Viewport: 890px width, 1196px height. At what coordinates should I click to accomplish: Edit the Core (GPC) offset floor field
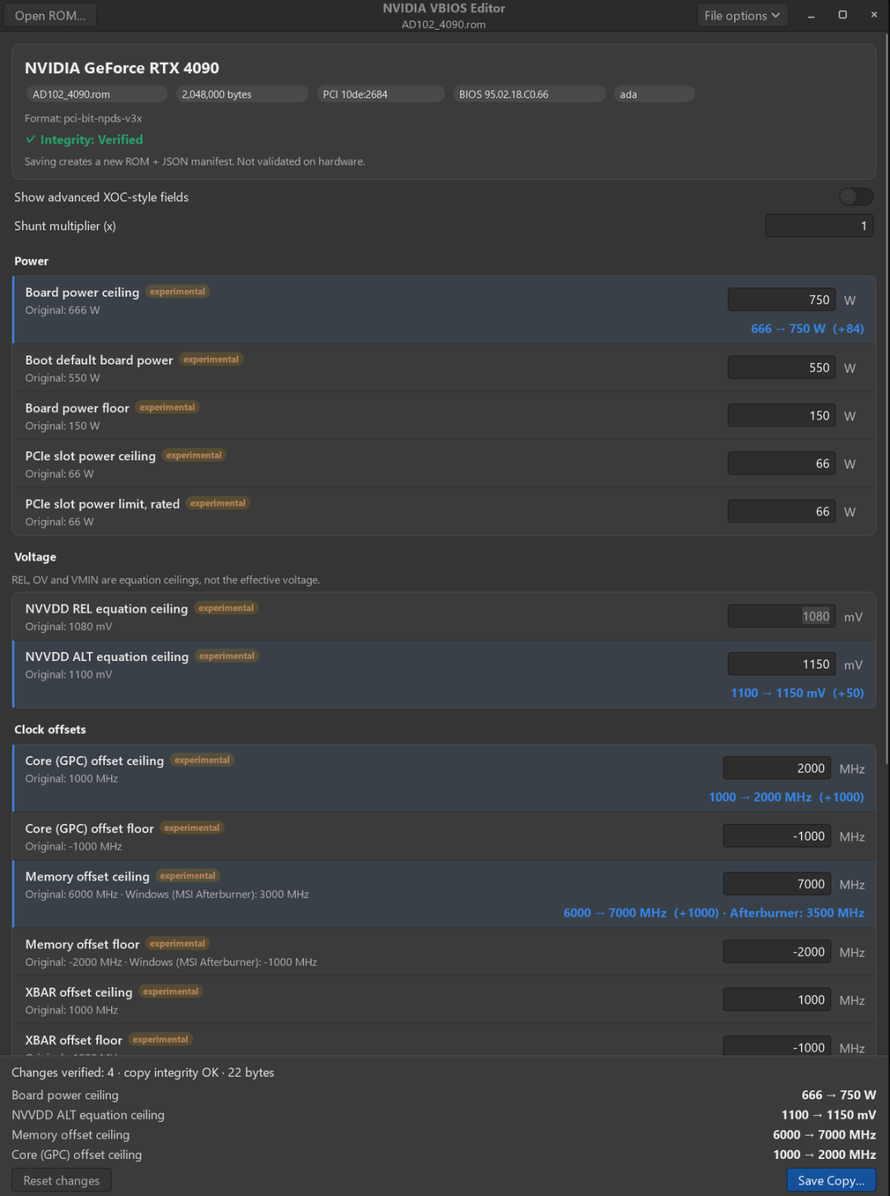(x=776, y=836)
